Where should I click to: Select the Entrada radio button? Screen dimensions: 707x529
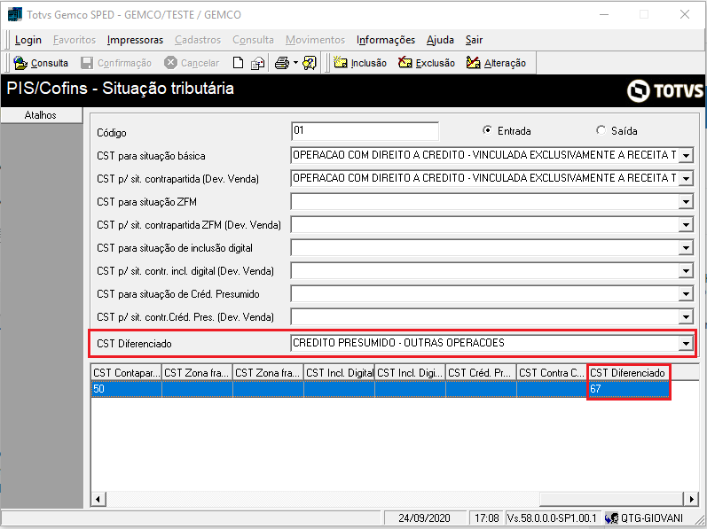pyautogui.click(x=487, y=130)
